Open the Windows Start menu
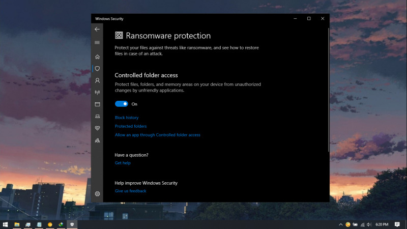Image resolution: width=407 pixels, height=229 pixels. (5, 224)
